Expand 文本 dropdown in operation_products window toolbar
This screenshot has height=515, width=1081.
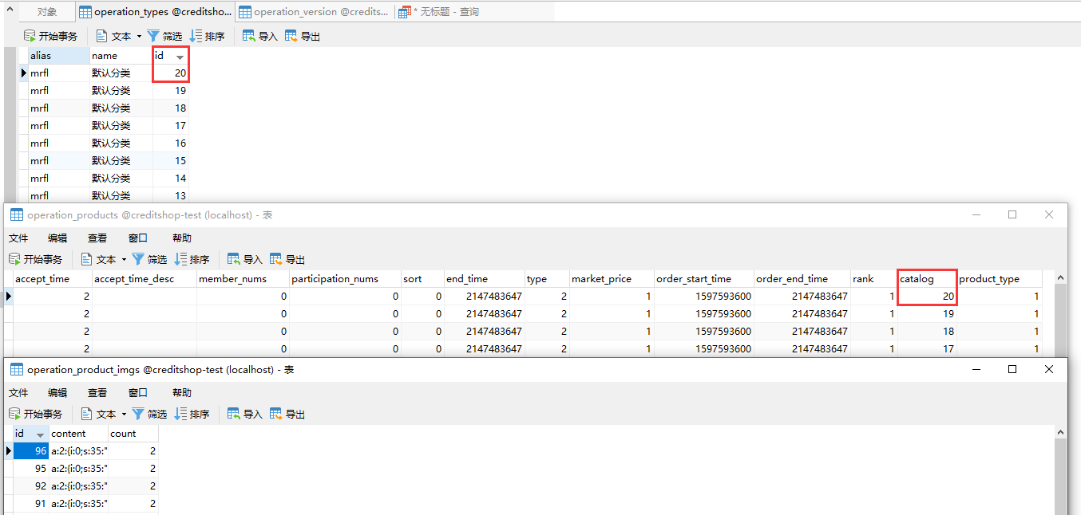click(124, 260)
